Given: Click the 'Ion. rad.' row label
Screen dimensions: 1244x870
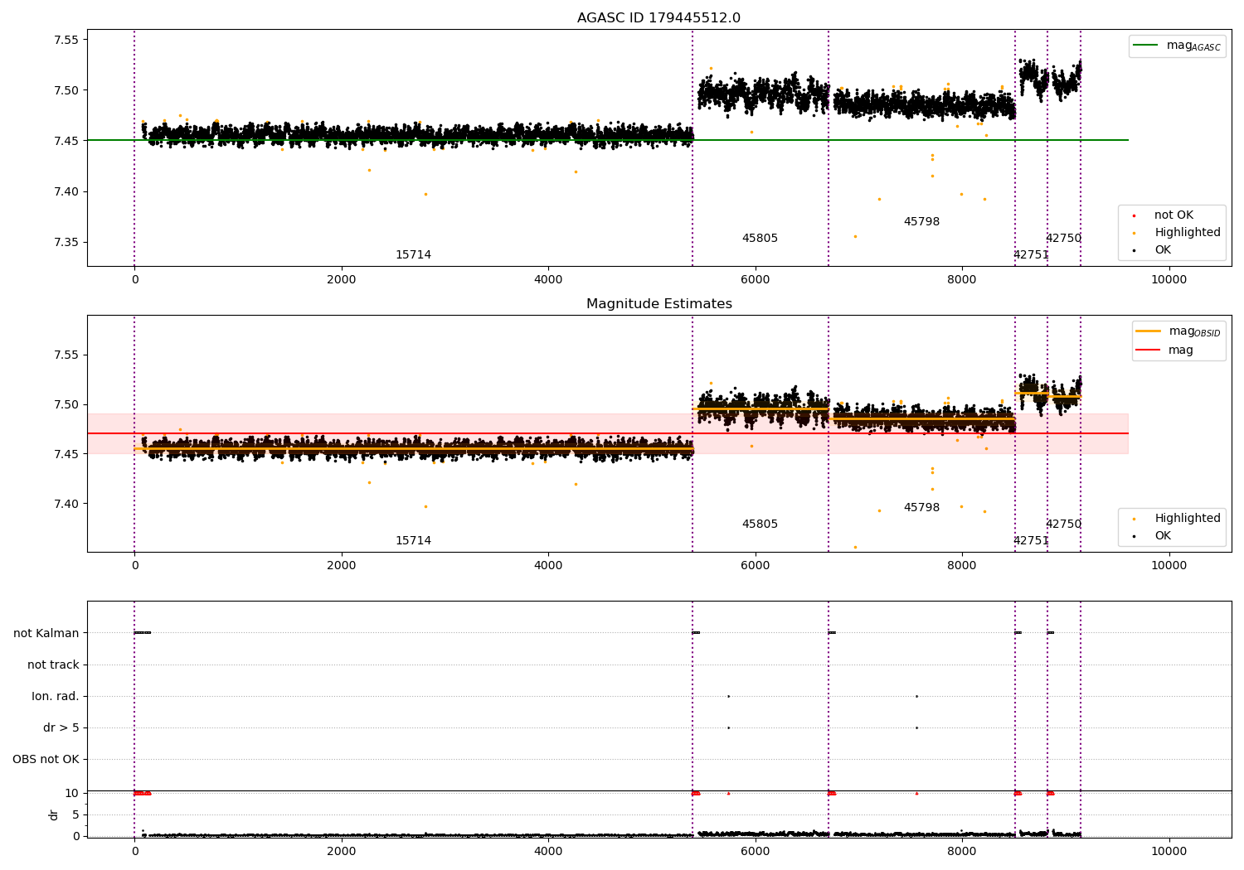Looking at the screenshot, I should click(56, 696).
